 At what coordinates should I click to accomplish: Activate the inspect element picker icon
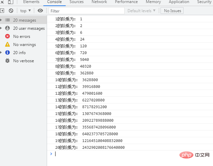[2, 2]
